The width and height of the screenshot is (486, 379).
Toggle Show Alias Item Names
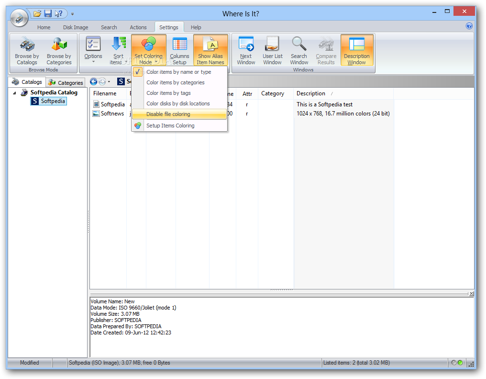[210, 50]
